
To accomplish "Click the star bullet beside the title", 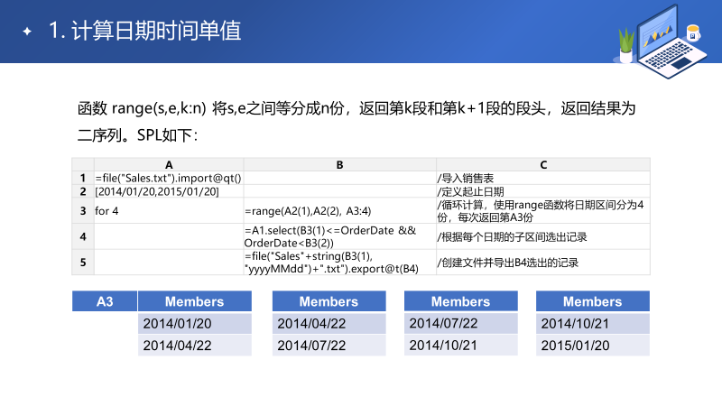I will pos(27,32).
